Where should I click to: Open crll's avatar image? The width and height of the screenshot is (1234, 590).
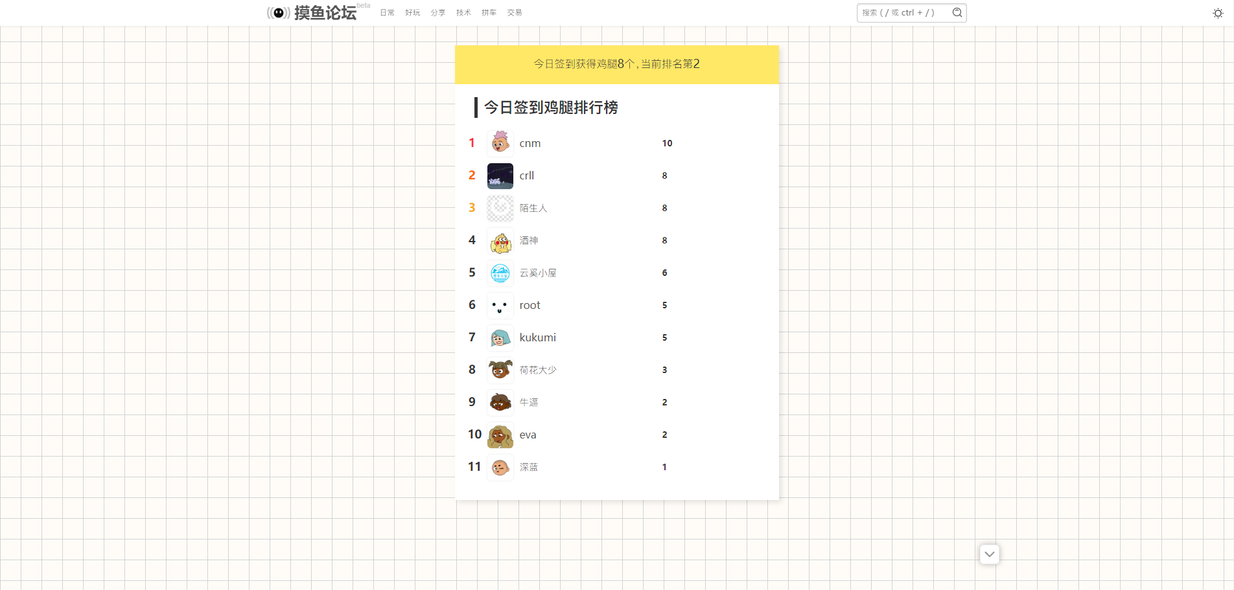(500, 176)
